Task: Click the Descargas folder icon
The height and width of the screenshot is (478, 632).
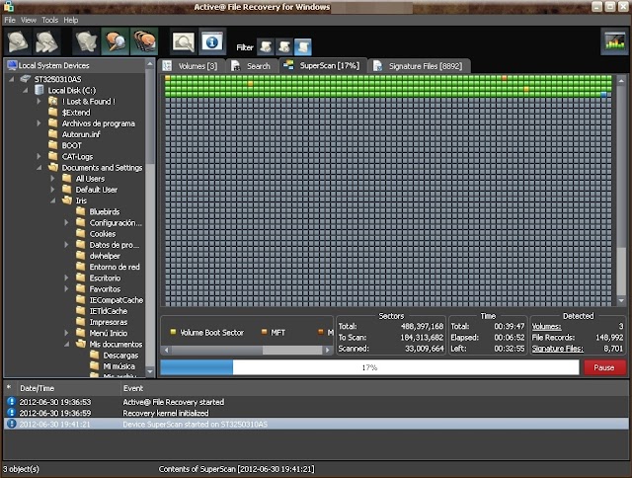Action: (x=95, y=355)
